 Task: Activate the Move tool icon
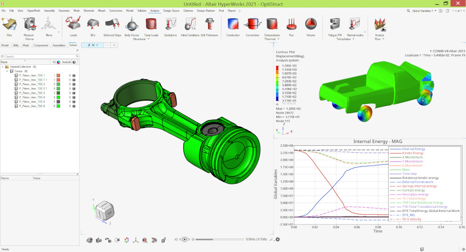pos(48,24)
